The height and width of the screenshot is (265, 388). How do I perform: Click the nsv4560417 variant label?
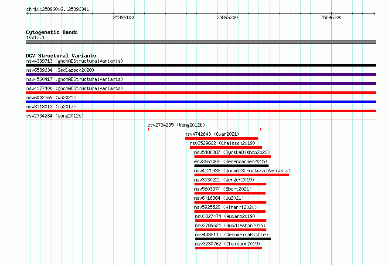tap(75, 79)
